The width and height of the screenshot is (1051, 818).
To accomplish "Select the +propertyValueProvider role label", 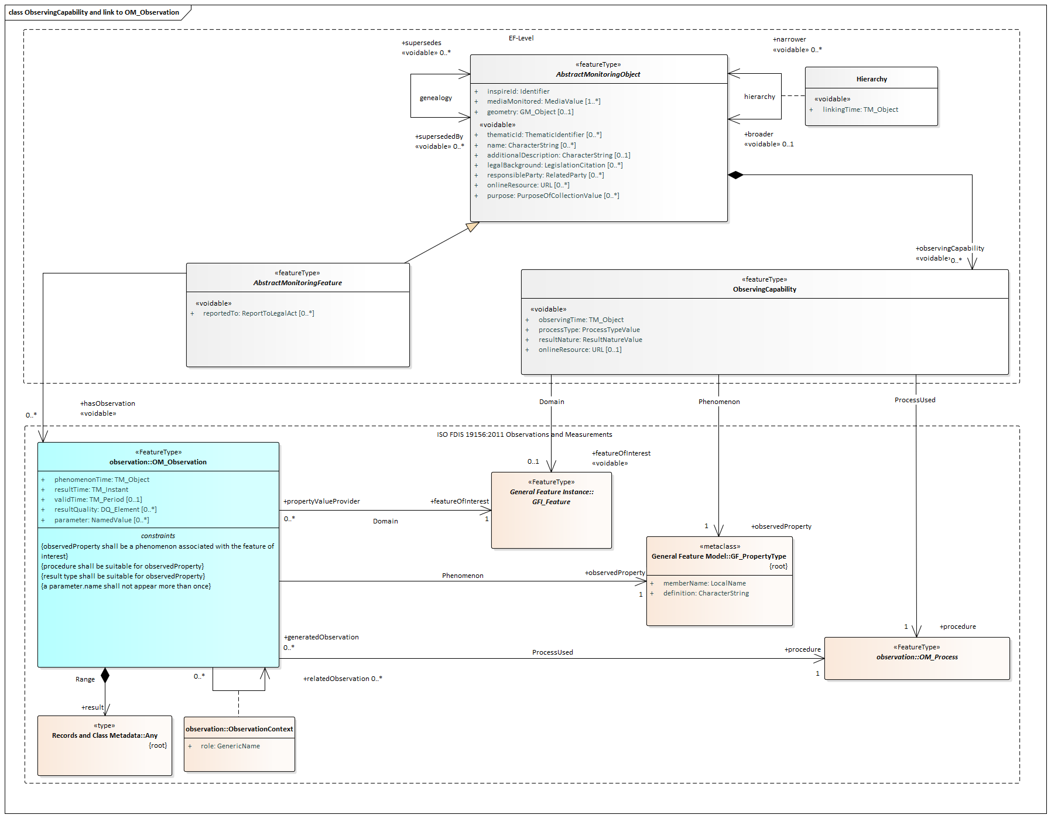I will [x=321, y=501].
